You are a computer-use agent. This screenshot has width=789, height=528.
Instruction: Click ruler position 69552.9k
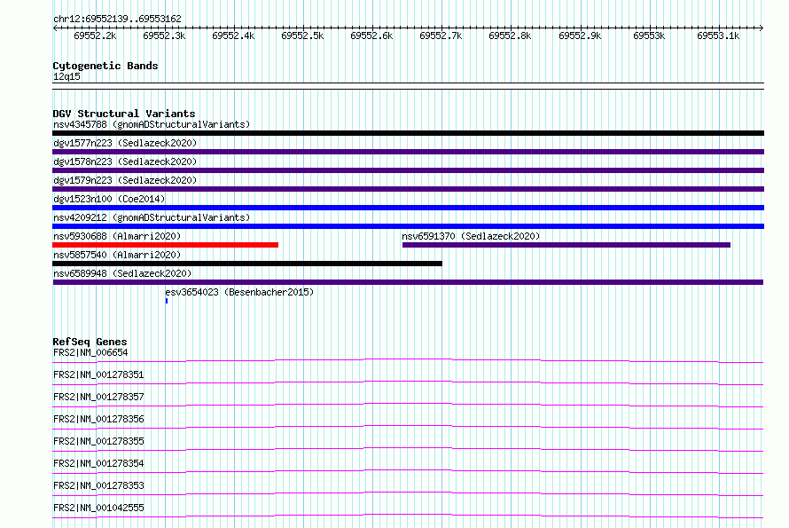click(x=580, y=35)
